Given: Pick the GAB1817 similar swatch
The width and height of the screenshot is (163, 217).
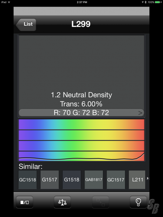Looking at the screenshot, I should point(94,180).
